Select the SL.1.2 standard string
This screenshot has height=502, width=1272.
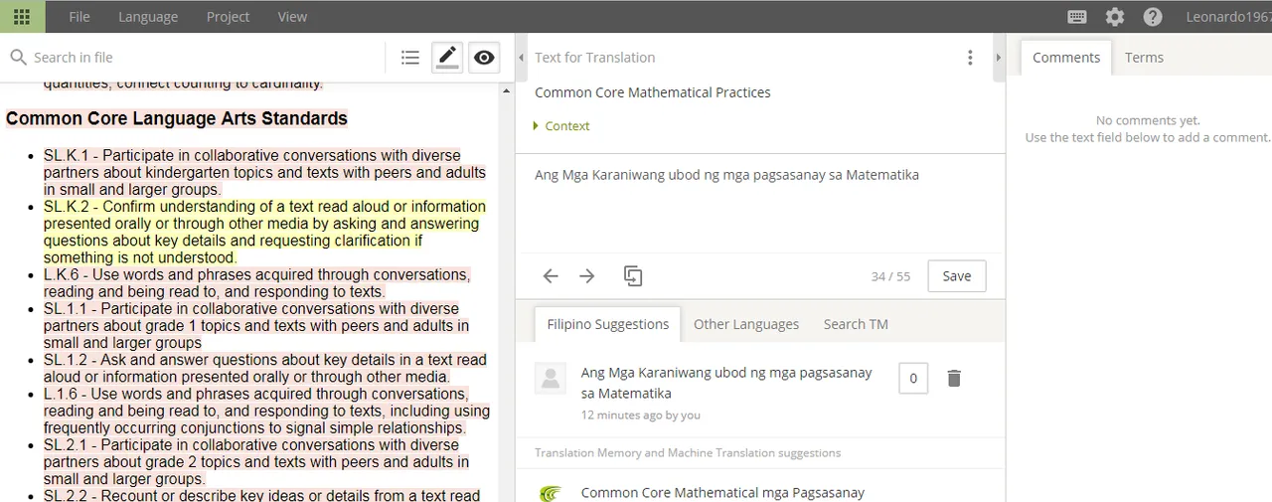265,368
